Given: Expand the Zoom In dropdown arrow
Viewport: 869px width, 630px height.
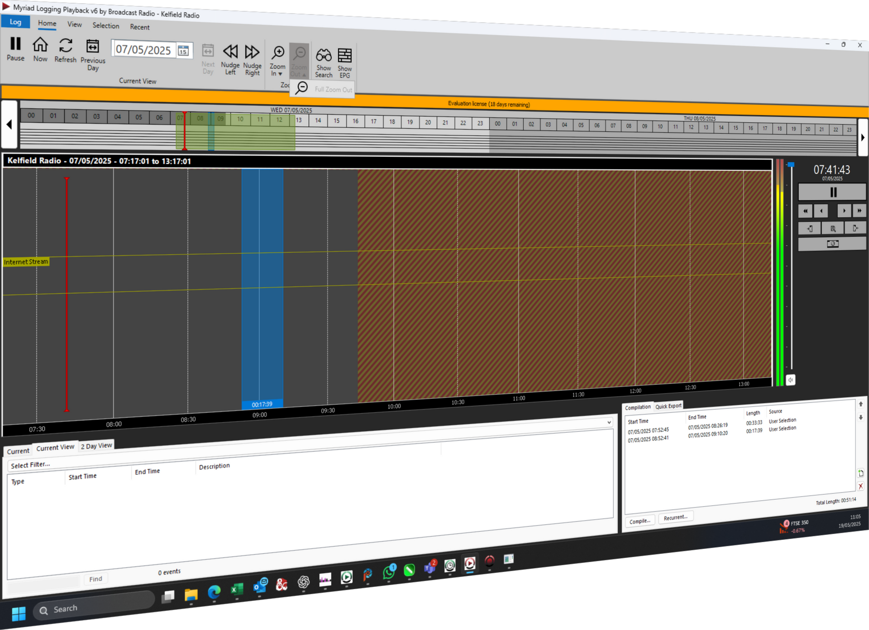Looking at the screenshot, I should [x=280, y=74].
